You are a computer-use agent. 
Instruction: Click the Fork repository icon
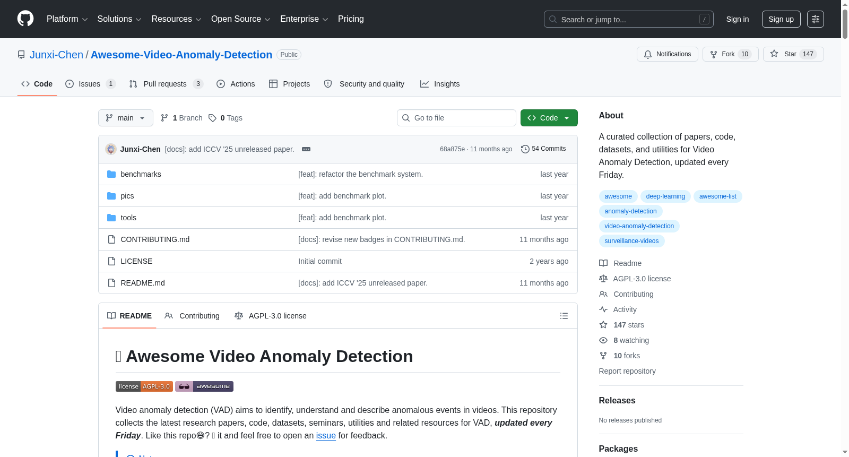[x=714, y=54]
